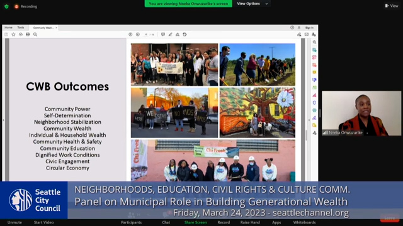Click the sign document icon in toolbar
403x226 pixels.
click(178, 35)
